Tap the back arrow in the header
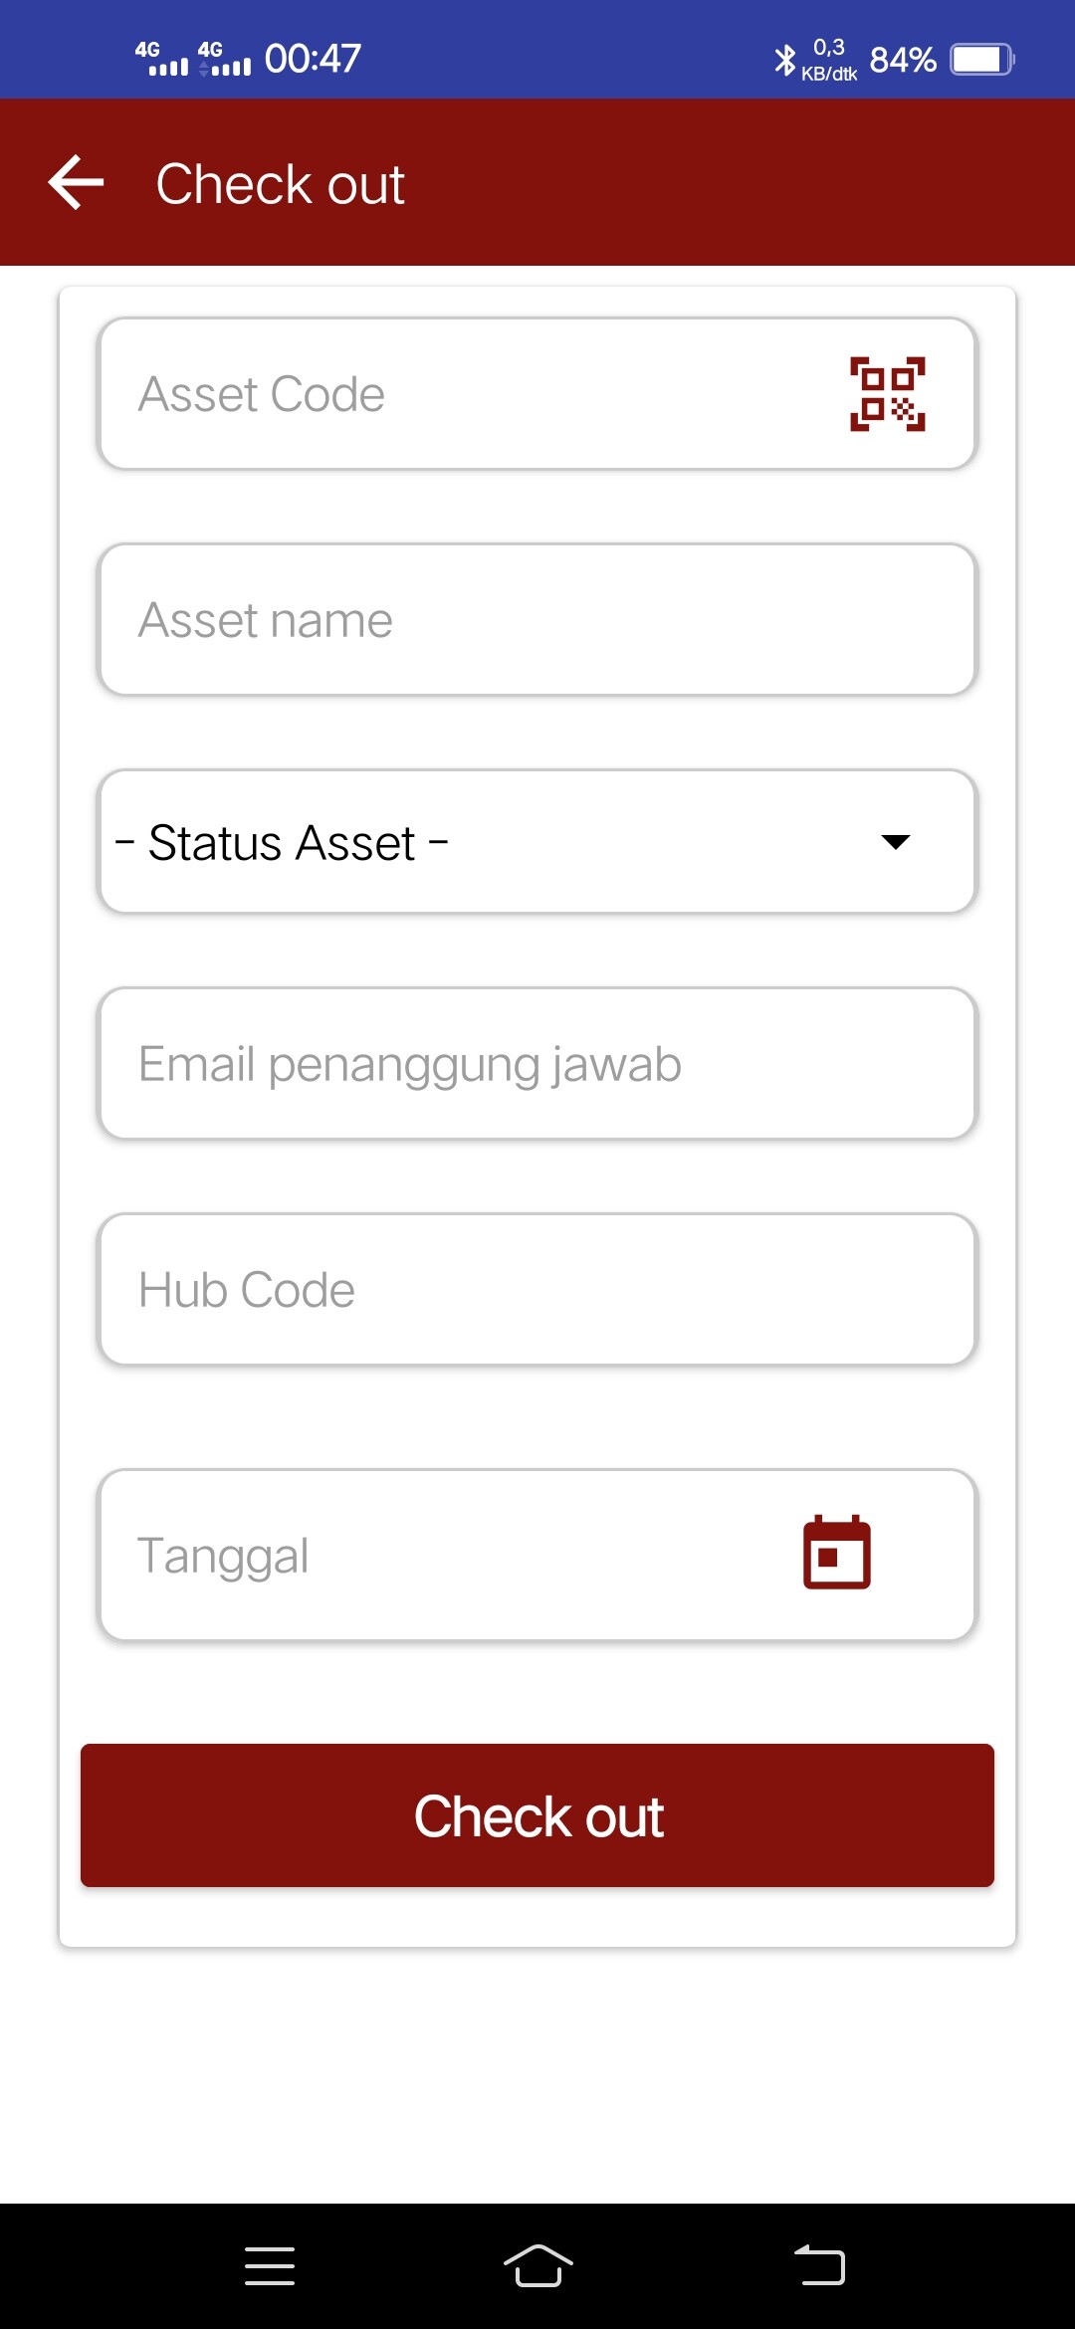 [75, 182]
